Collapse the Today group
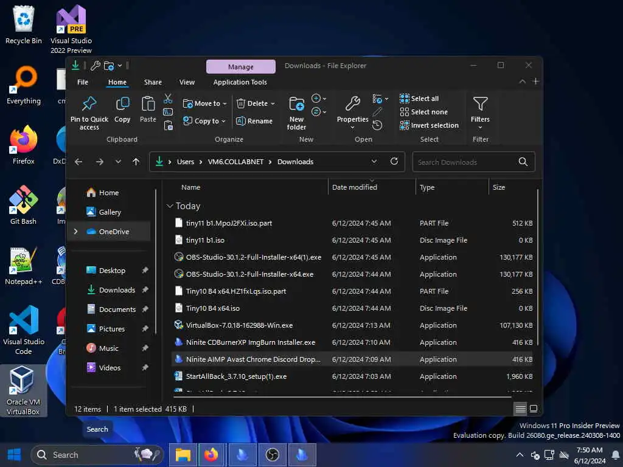Screen dimensions: 623x467 (170, 206)
